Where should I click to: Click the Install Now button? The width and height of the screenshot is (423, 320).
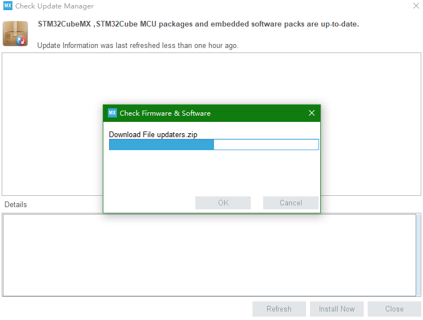tap(337, 309)
